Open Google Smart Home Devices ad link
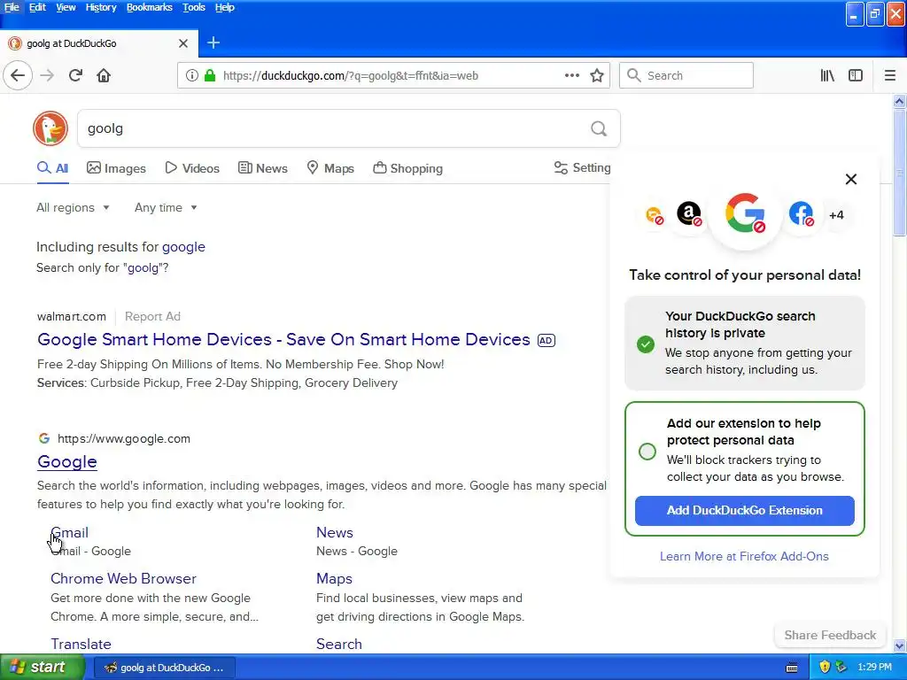907x680 pixels. pos(283,339)
